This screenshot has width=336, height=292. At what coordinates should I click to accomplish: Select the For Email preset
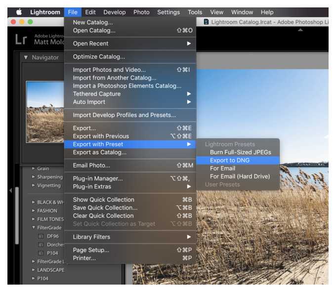pyautogui.click(x=238, y=168)
